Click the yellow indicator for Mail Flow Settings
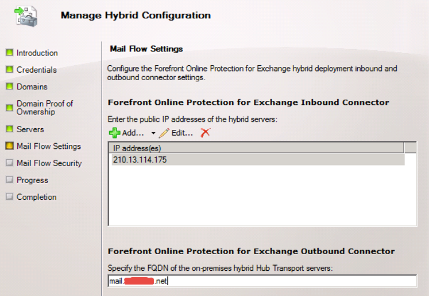Viewport: 429px width, 296px height. (x=9, y=146)
